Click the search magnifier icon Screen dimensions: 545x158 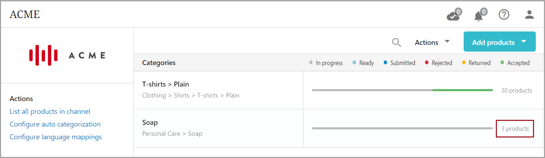pyautogui.click(x=396, y=42)
